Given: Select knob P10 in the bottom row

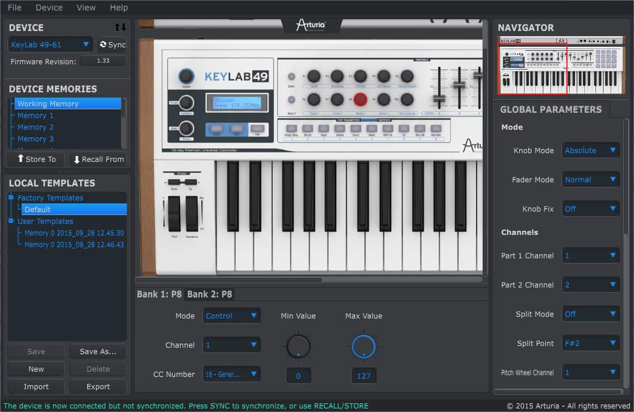Looking at the screenshot, I should tap(407, 99).
